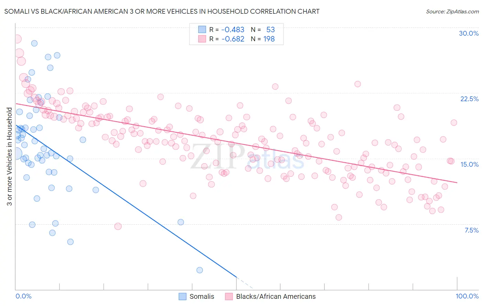Click the R = -0.483 correlation value
This screenshot has width=483, height=306.
(227, 30)
